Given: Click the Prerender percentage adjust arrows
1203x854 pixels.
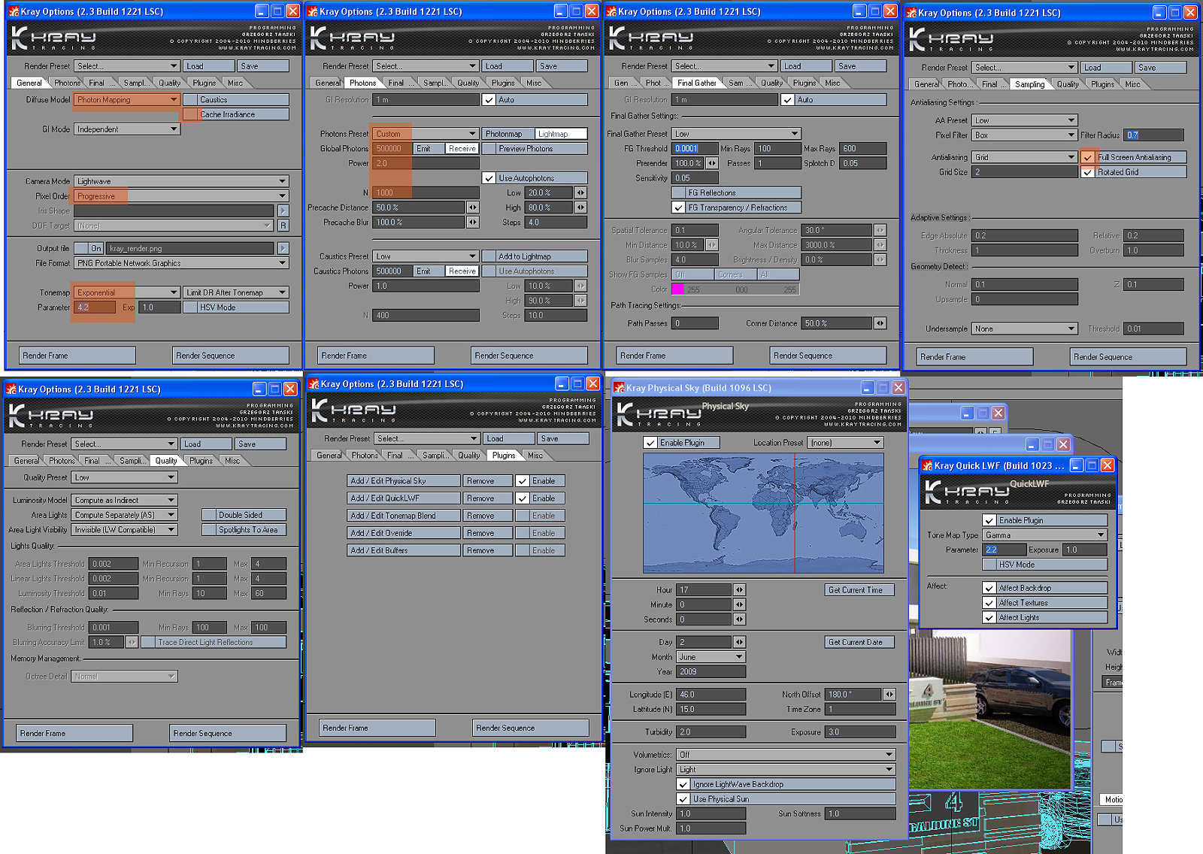Looking at the screenshot, I should pyautogui.click(x=711, y=163).
